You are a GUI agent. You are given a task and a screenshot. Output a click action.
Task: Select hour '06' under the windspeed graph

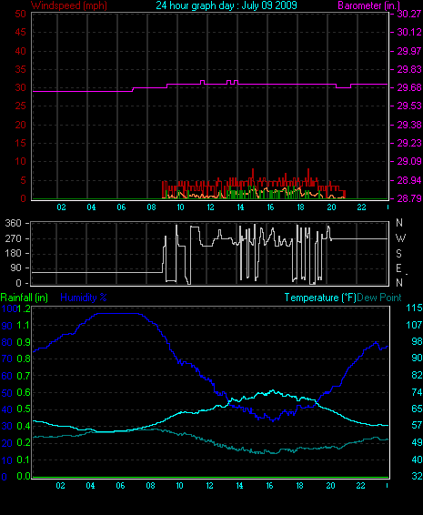121,207
